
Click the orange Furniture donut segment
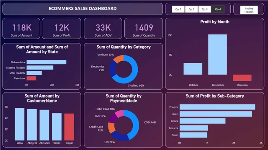tap(119, 58)
